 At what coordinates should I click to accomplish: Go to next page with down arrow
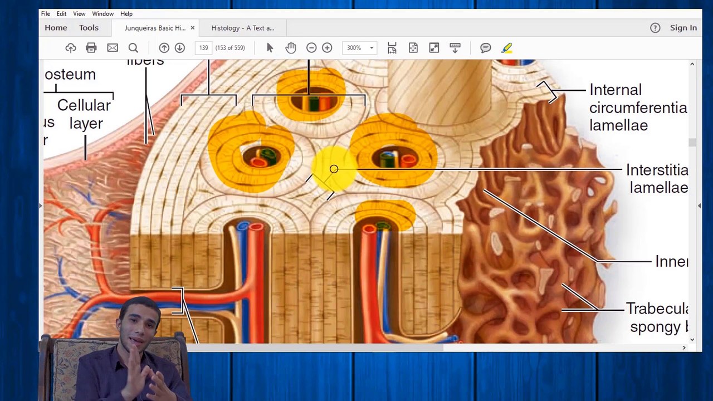coord(179,48)
